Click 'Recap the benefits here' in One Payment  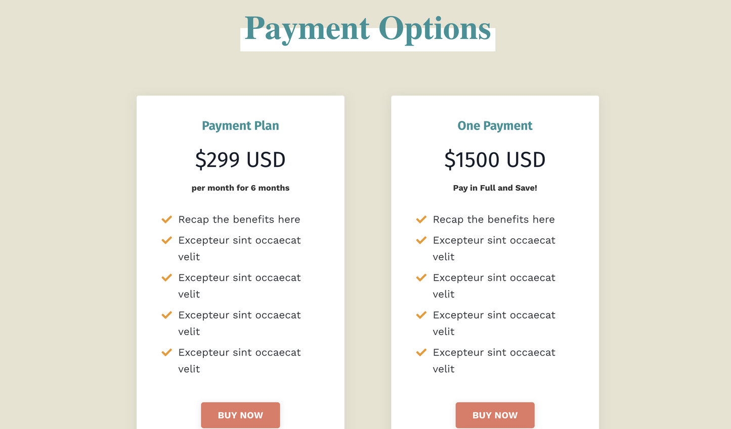tap(494, 220)
